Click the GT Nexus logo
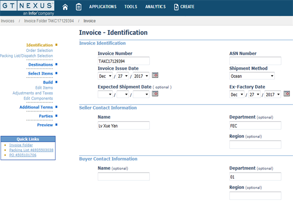 pyautogui.click(x=27, y=8)
